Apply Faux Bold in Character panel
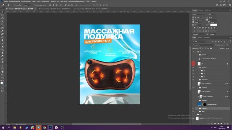 194,28
